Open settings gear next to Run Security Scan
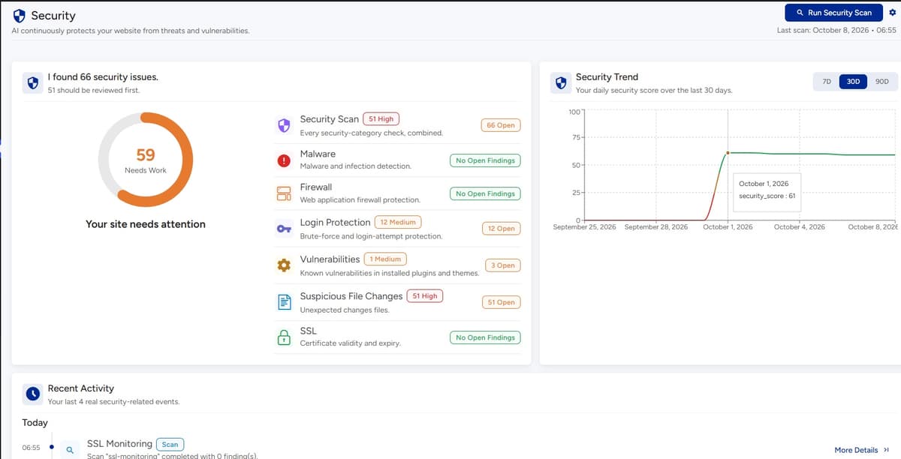 click(x=892, y=13)
